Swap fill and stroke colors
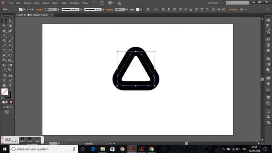 [11, 90]
